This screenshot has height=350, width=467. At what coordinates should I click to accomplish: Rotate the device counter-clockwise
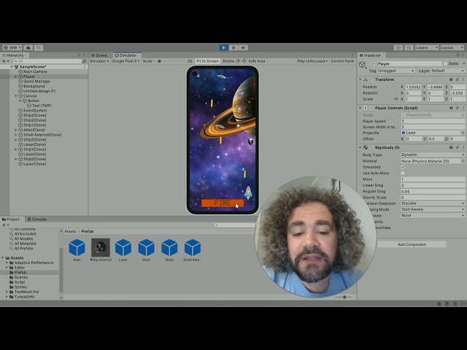click(238, 61)
